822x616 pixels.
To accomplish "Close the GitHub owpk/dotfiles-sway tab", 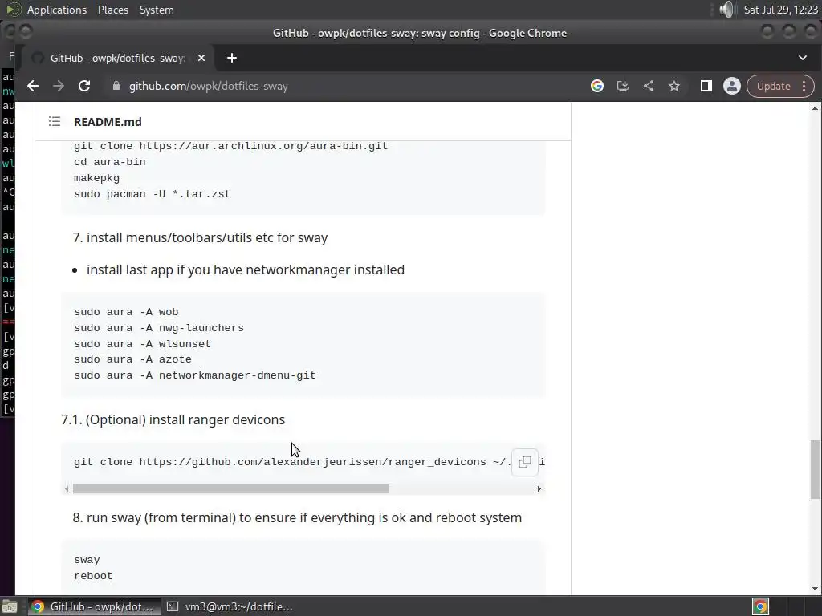I will [x=201, y=58].
